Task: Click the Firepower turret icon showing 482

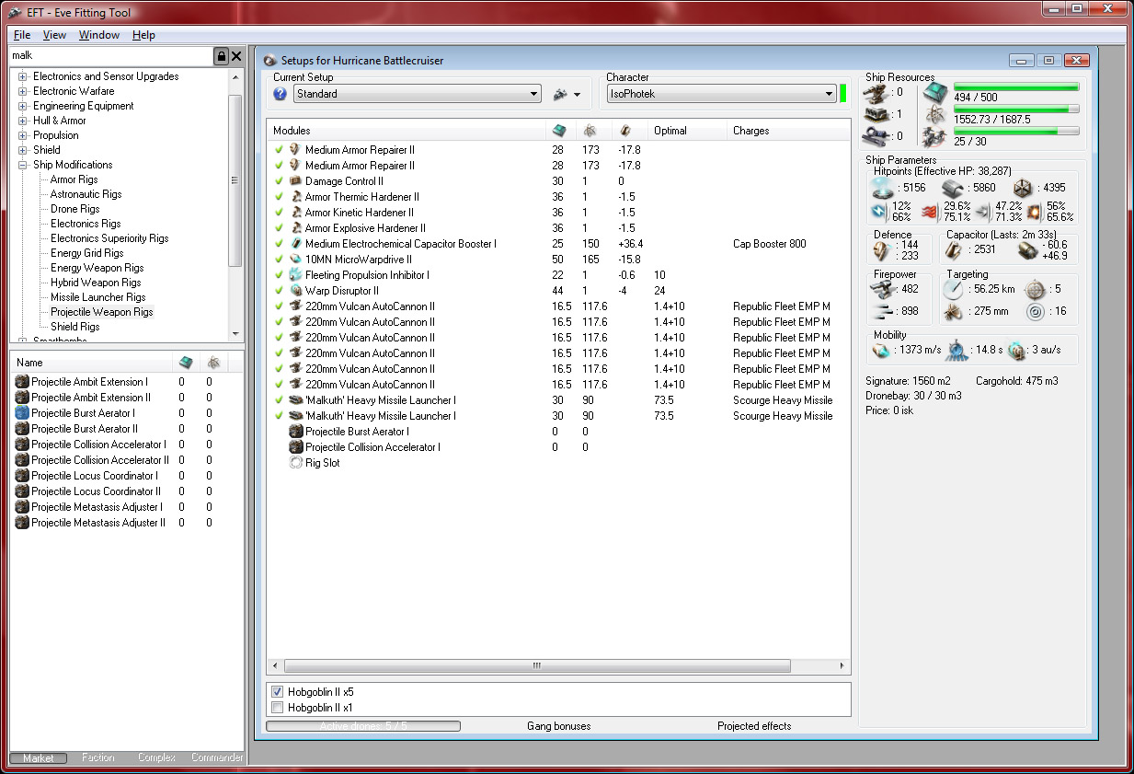Action: 883,289
